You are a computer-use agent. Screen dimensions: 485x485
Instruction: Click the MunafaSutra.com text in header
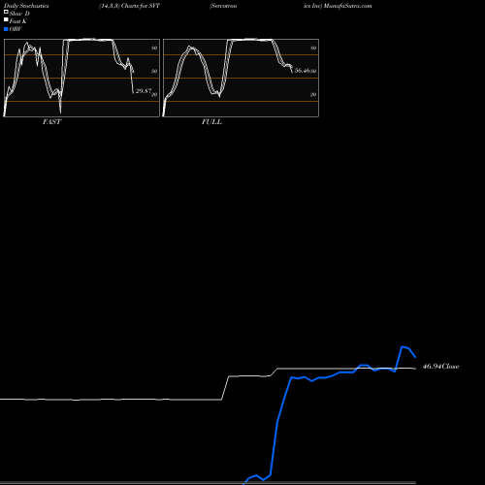coord(348,6)
